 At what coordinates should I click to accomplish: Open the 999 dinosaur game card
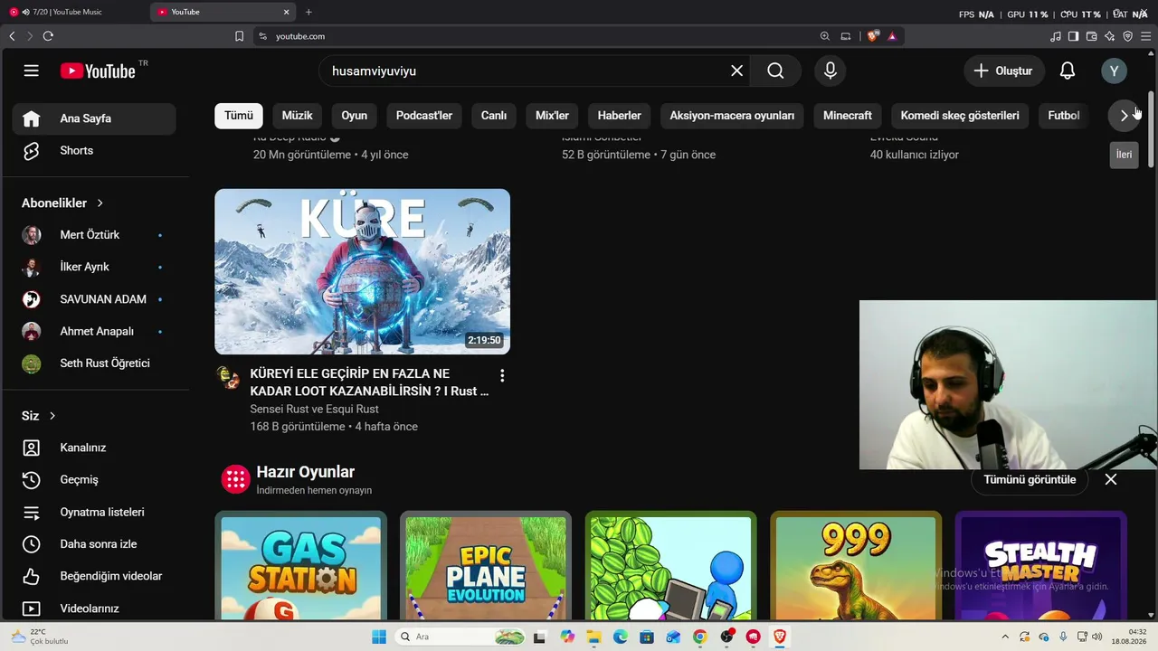856,566
